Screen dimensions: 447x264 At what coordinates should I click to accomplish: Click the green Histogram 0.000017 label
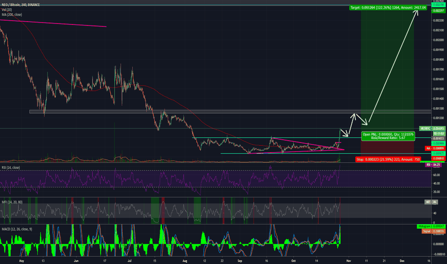coord(431,227)
